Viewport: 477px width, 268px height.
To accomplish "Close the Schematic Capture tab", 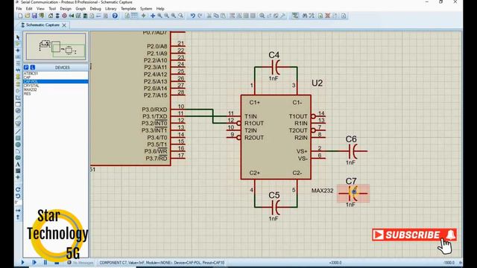I will coord(64,25).
